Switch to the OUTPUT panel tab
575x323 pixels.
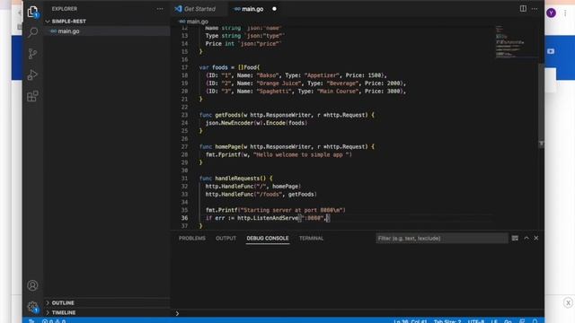pyautogui.click(x=226, y=238)
